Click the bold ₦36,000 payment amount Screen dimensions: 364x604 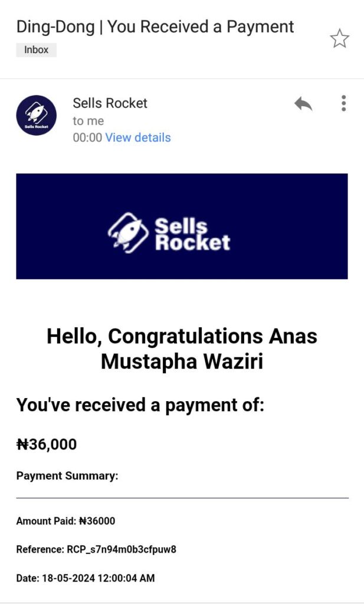point(47,444)
